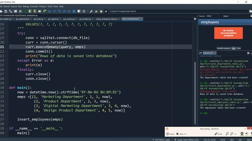Run the file with green play icon

point(25,11)
